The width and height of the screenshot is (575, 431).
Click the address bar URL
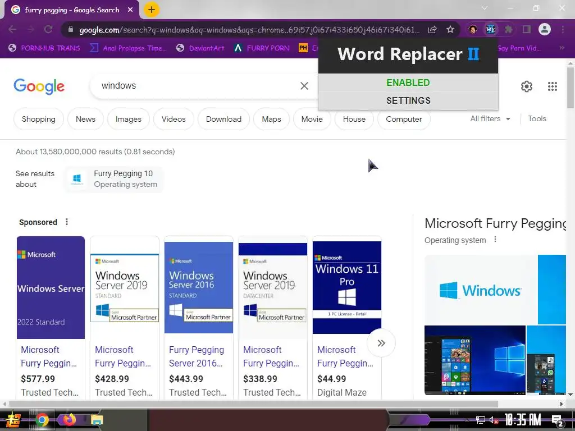(x=249, y=30)
